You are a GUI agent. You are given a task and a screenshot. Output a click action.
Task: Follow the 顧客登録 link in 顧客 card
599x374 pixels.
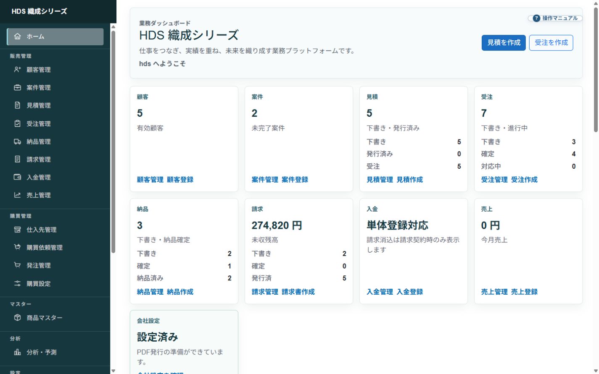pyautogui.click(x=180, y=180)
